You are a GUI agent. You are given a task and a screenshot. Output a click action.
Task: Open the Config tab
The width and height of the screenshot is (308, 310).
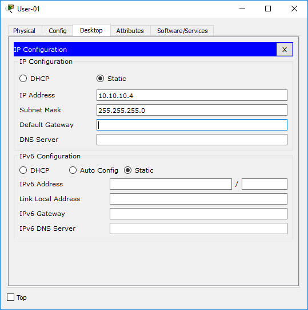[58, 31]
